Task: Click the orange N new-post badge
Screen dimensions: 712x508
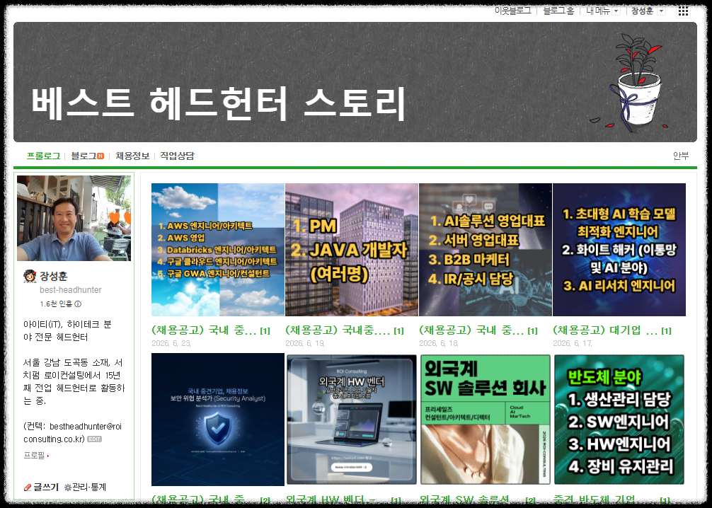Action: click(101, 156)
